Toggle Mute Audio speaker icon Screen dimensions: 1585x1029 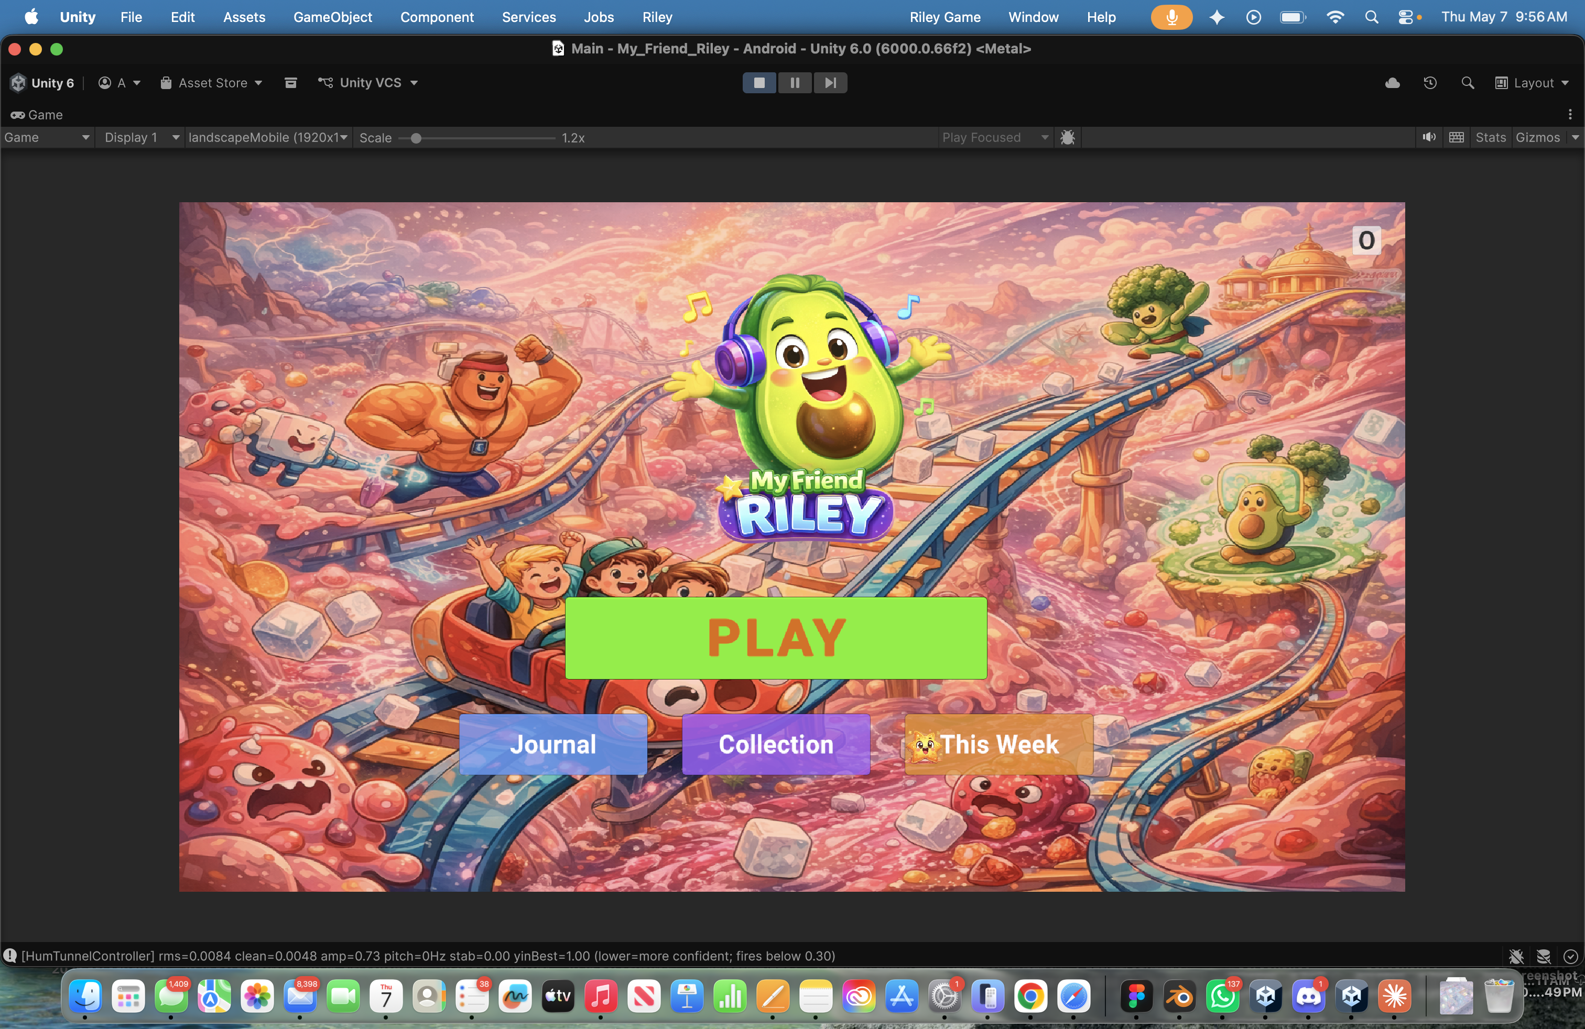(1428, 137)
